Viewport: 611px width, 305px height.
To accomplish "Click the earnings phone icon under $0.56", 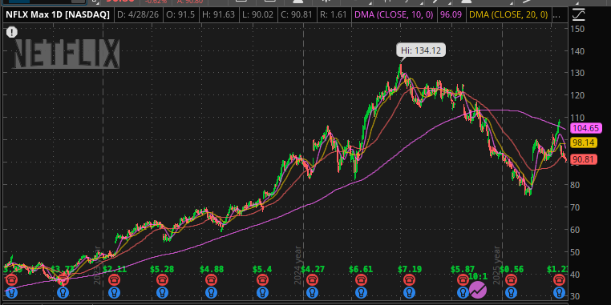I will pyautogui.click(x=512, y=279).
